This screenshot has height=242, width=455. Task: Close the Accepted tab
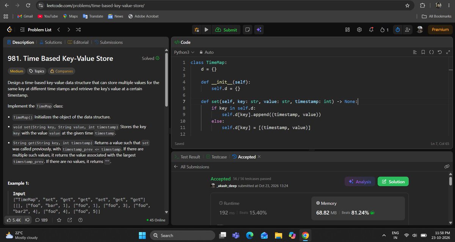pyautogui.click(x=259, y=157)
